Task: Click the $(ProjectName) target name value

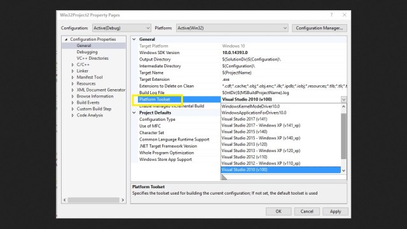Action: (237, 73)
